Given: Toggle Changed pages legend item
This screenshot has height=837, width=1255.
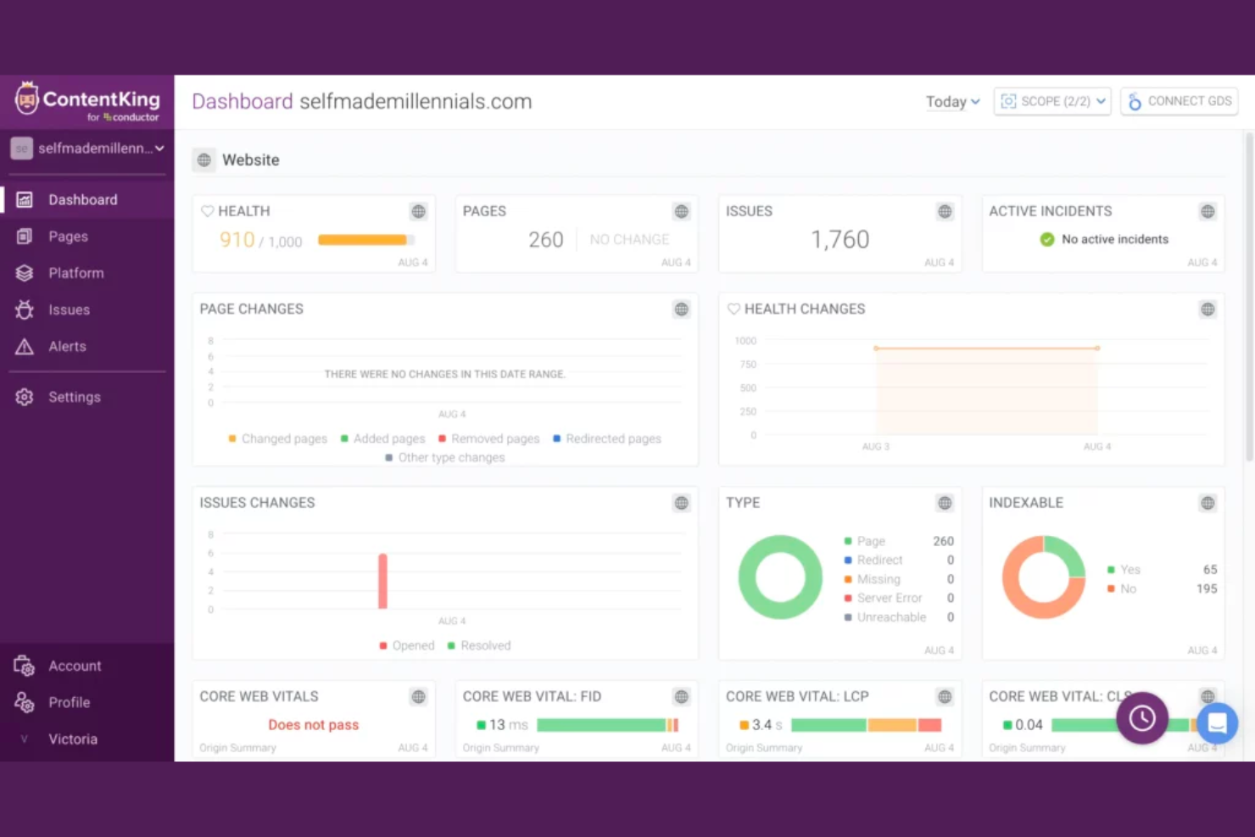Looking at the screenshot, I should click(278, 438).
